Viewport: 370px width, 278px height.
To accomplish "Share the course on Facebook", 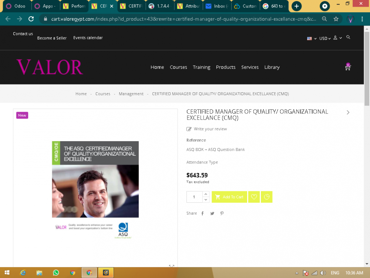I will [202, 213].
